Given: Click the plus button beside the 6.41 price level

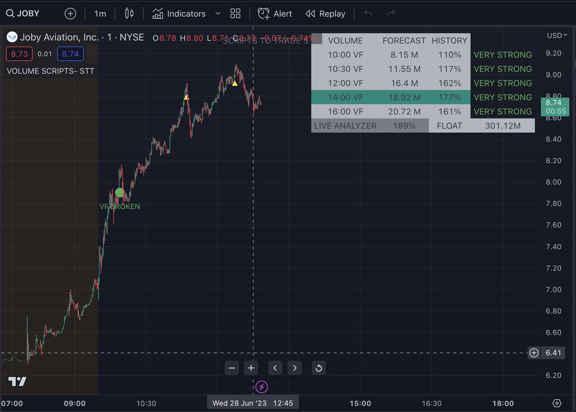Looking at the screenshot, I should [x=533, y=353].
